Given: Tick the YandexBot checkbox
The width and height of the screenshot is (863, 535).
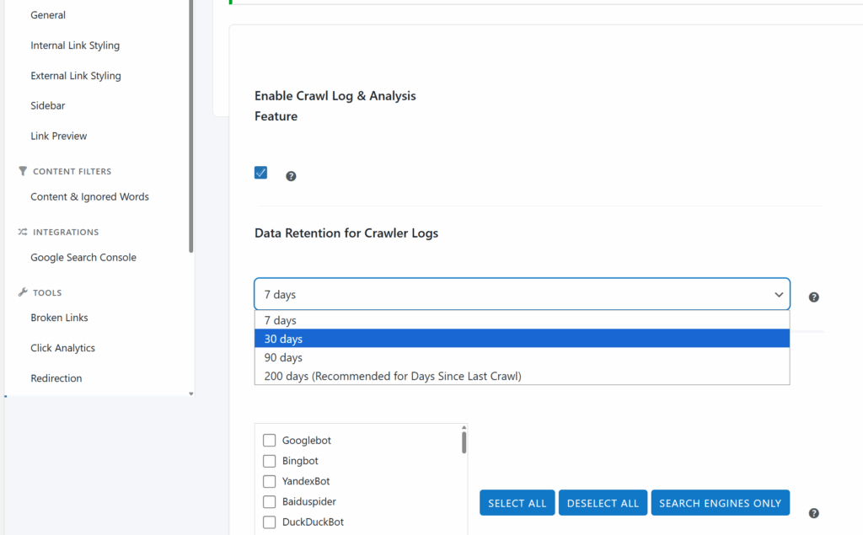Looking at the screenshot, I should (x=269, y=481).
